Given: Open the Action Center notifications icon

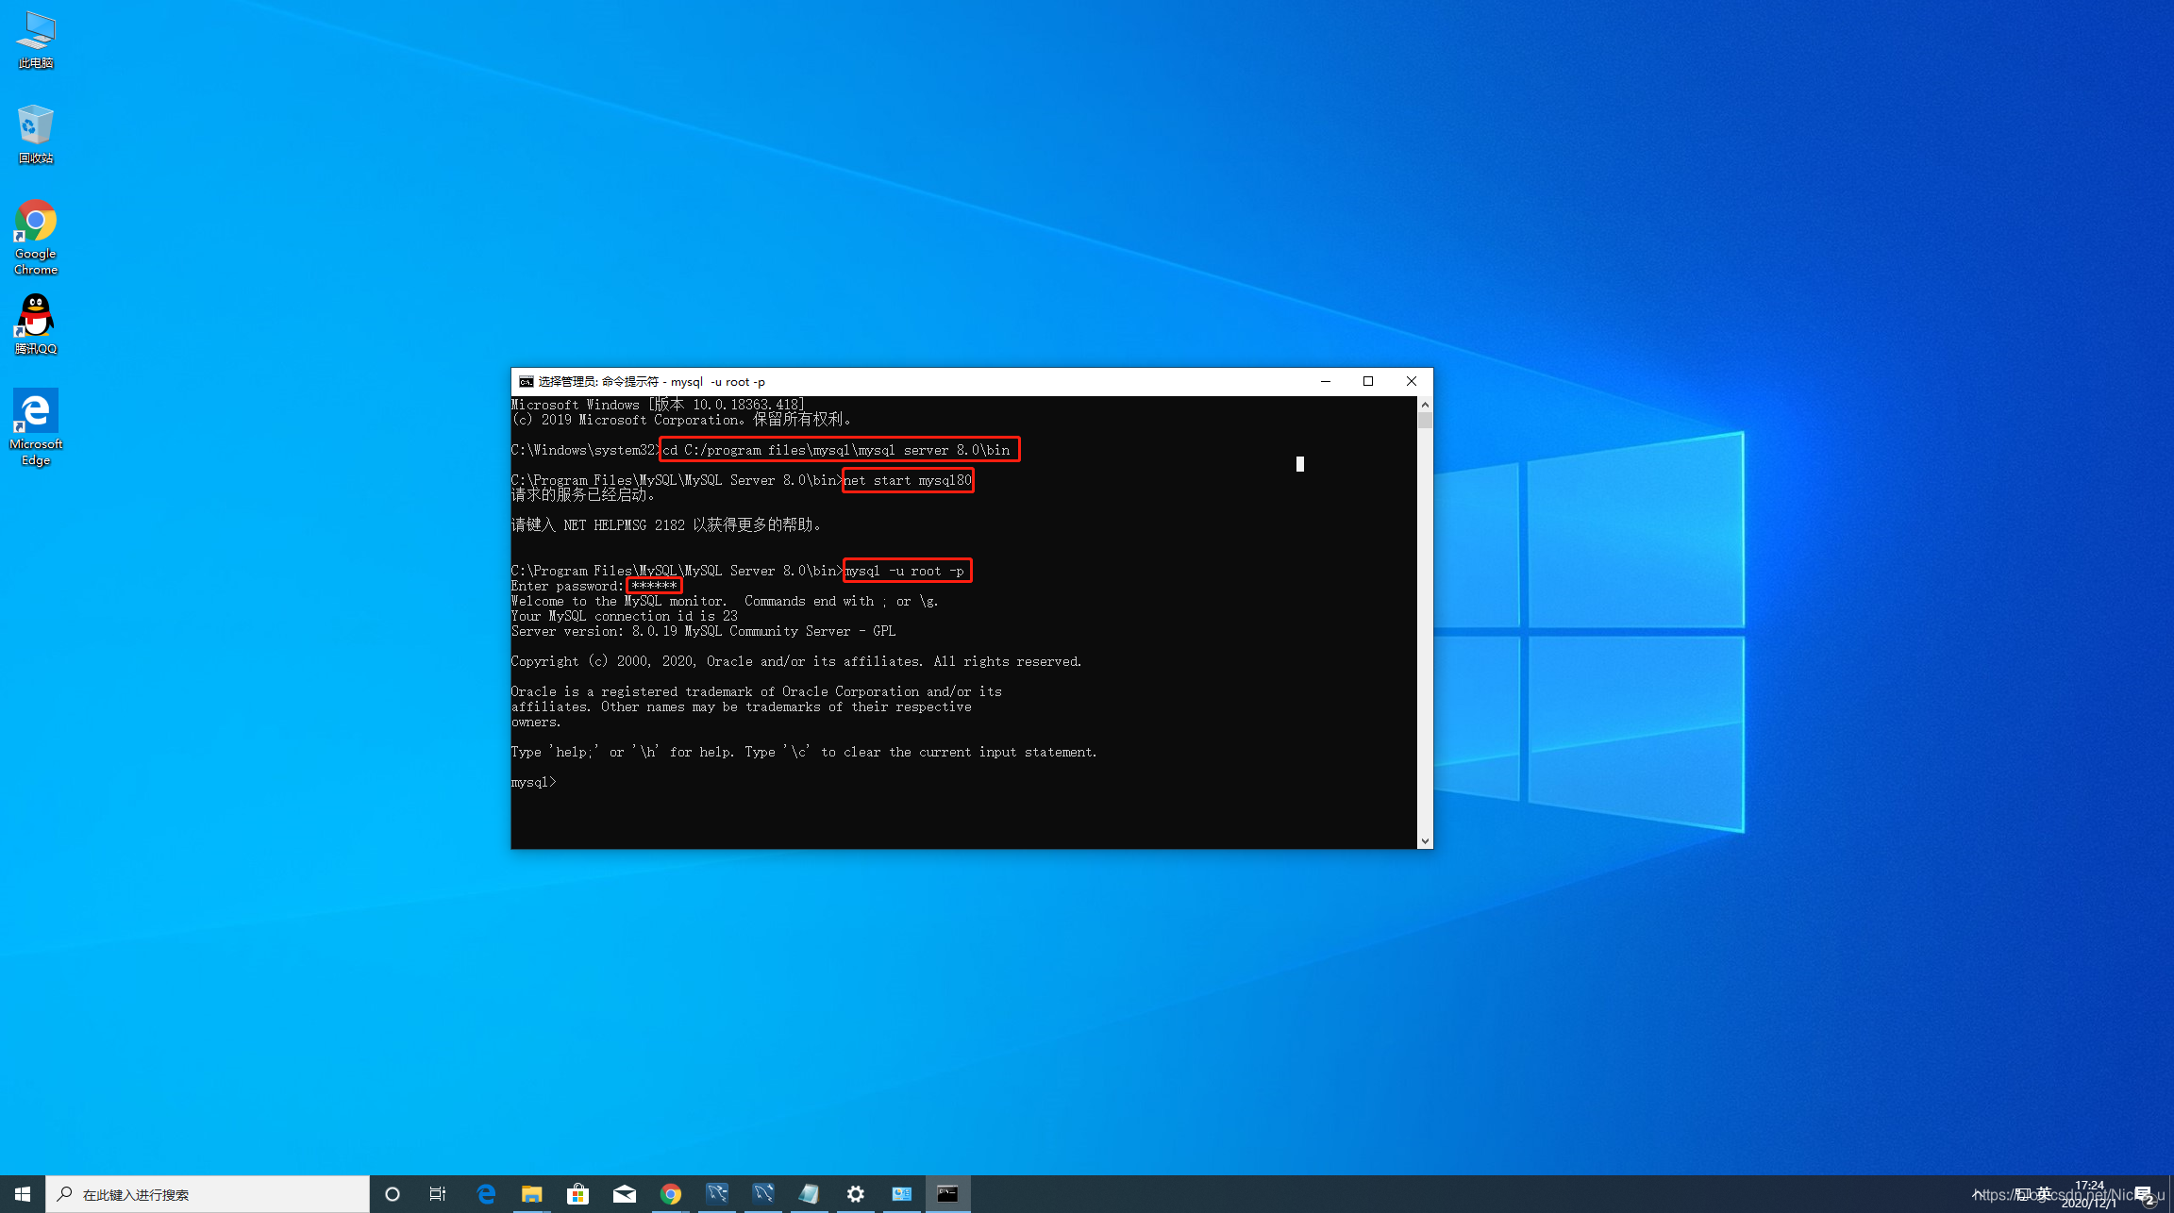Looking at the screenshot, I should pos(2143,1194).
